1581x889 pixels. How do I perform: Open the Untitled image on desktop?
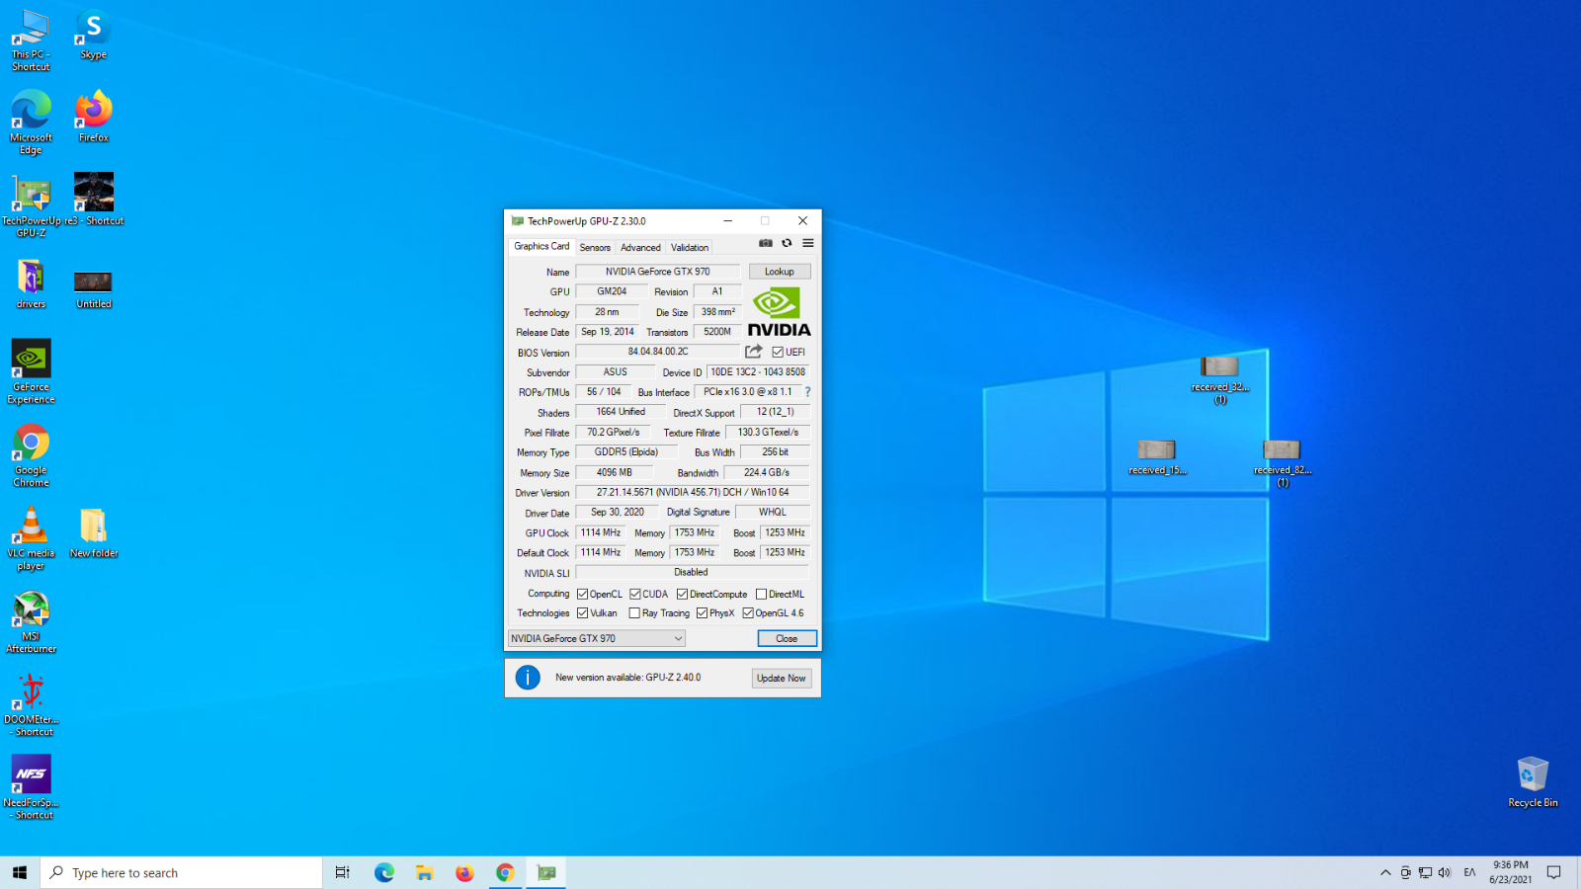tap(94, 288)
